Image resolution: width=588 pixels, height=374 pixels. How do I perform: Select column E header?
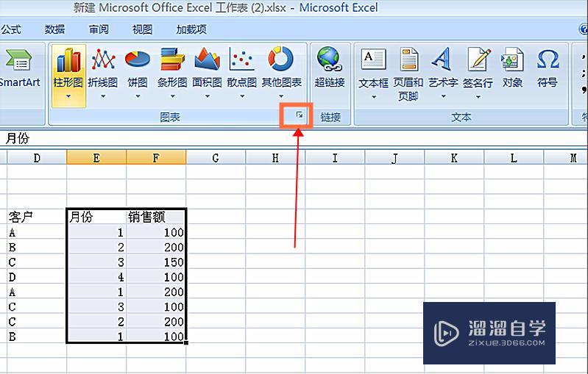click(96, 158)
